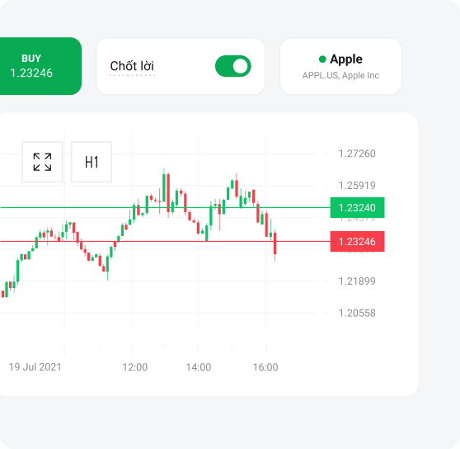The height and width of the screenshot is (449, 460).
Task: Click the 19 Jul 2021 date label
Action: pos(35,367)
